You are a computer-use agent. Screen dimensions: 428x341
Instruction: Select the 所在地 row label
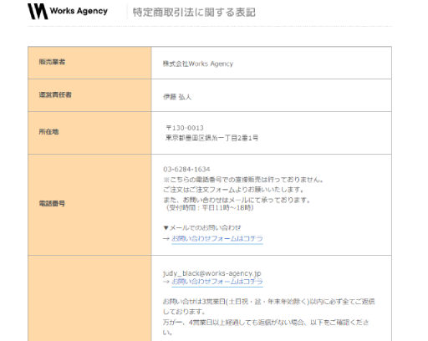click(x=48, y=132)
